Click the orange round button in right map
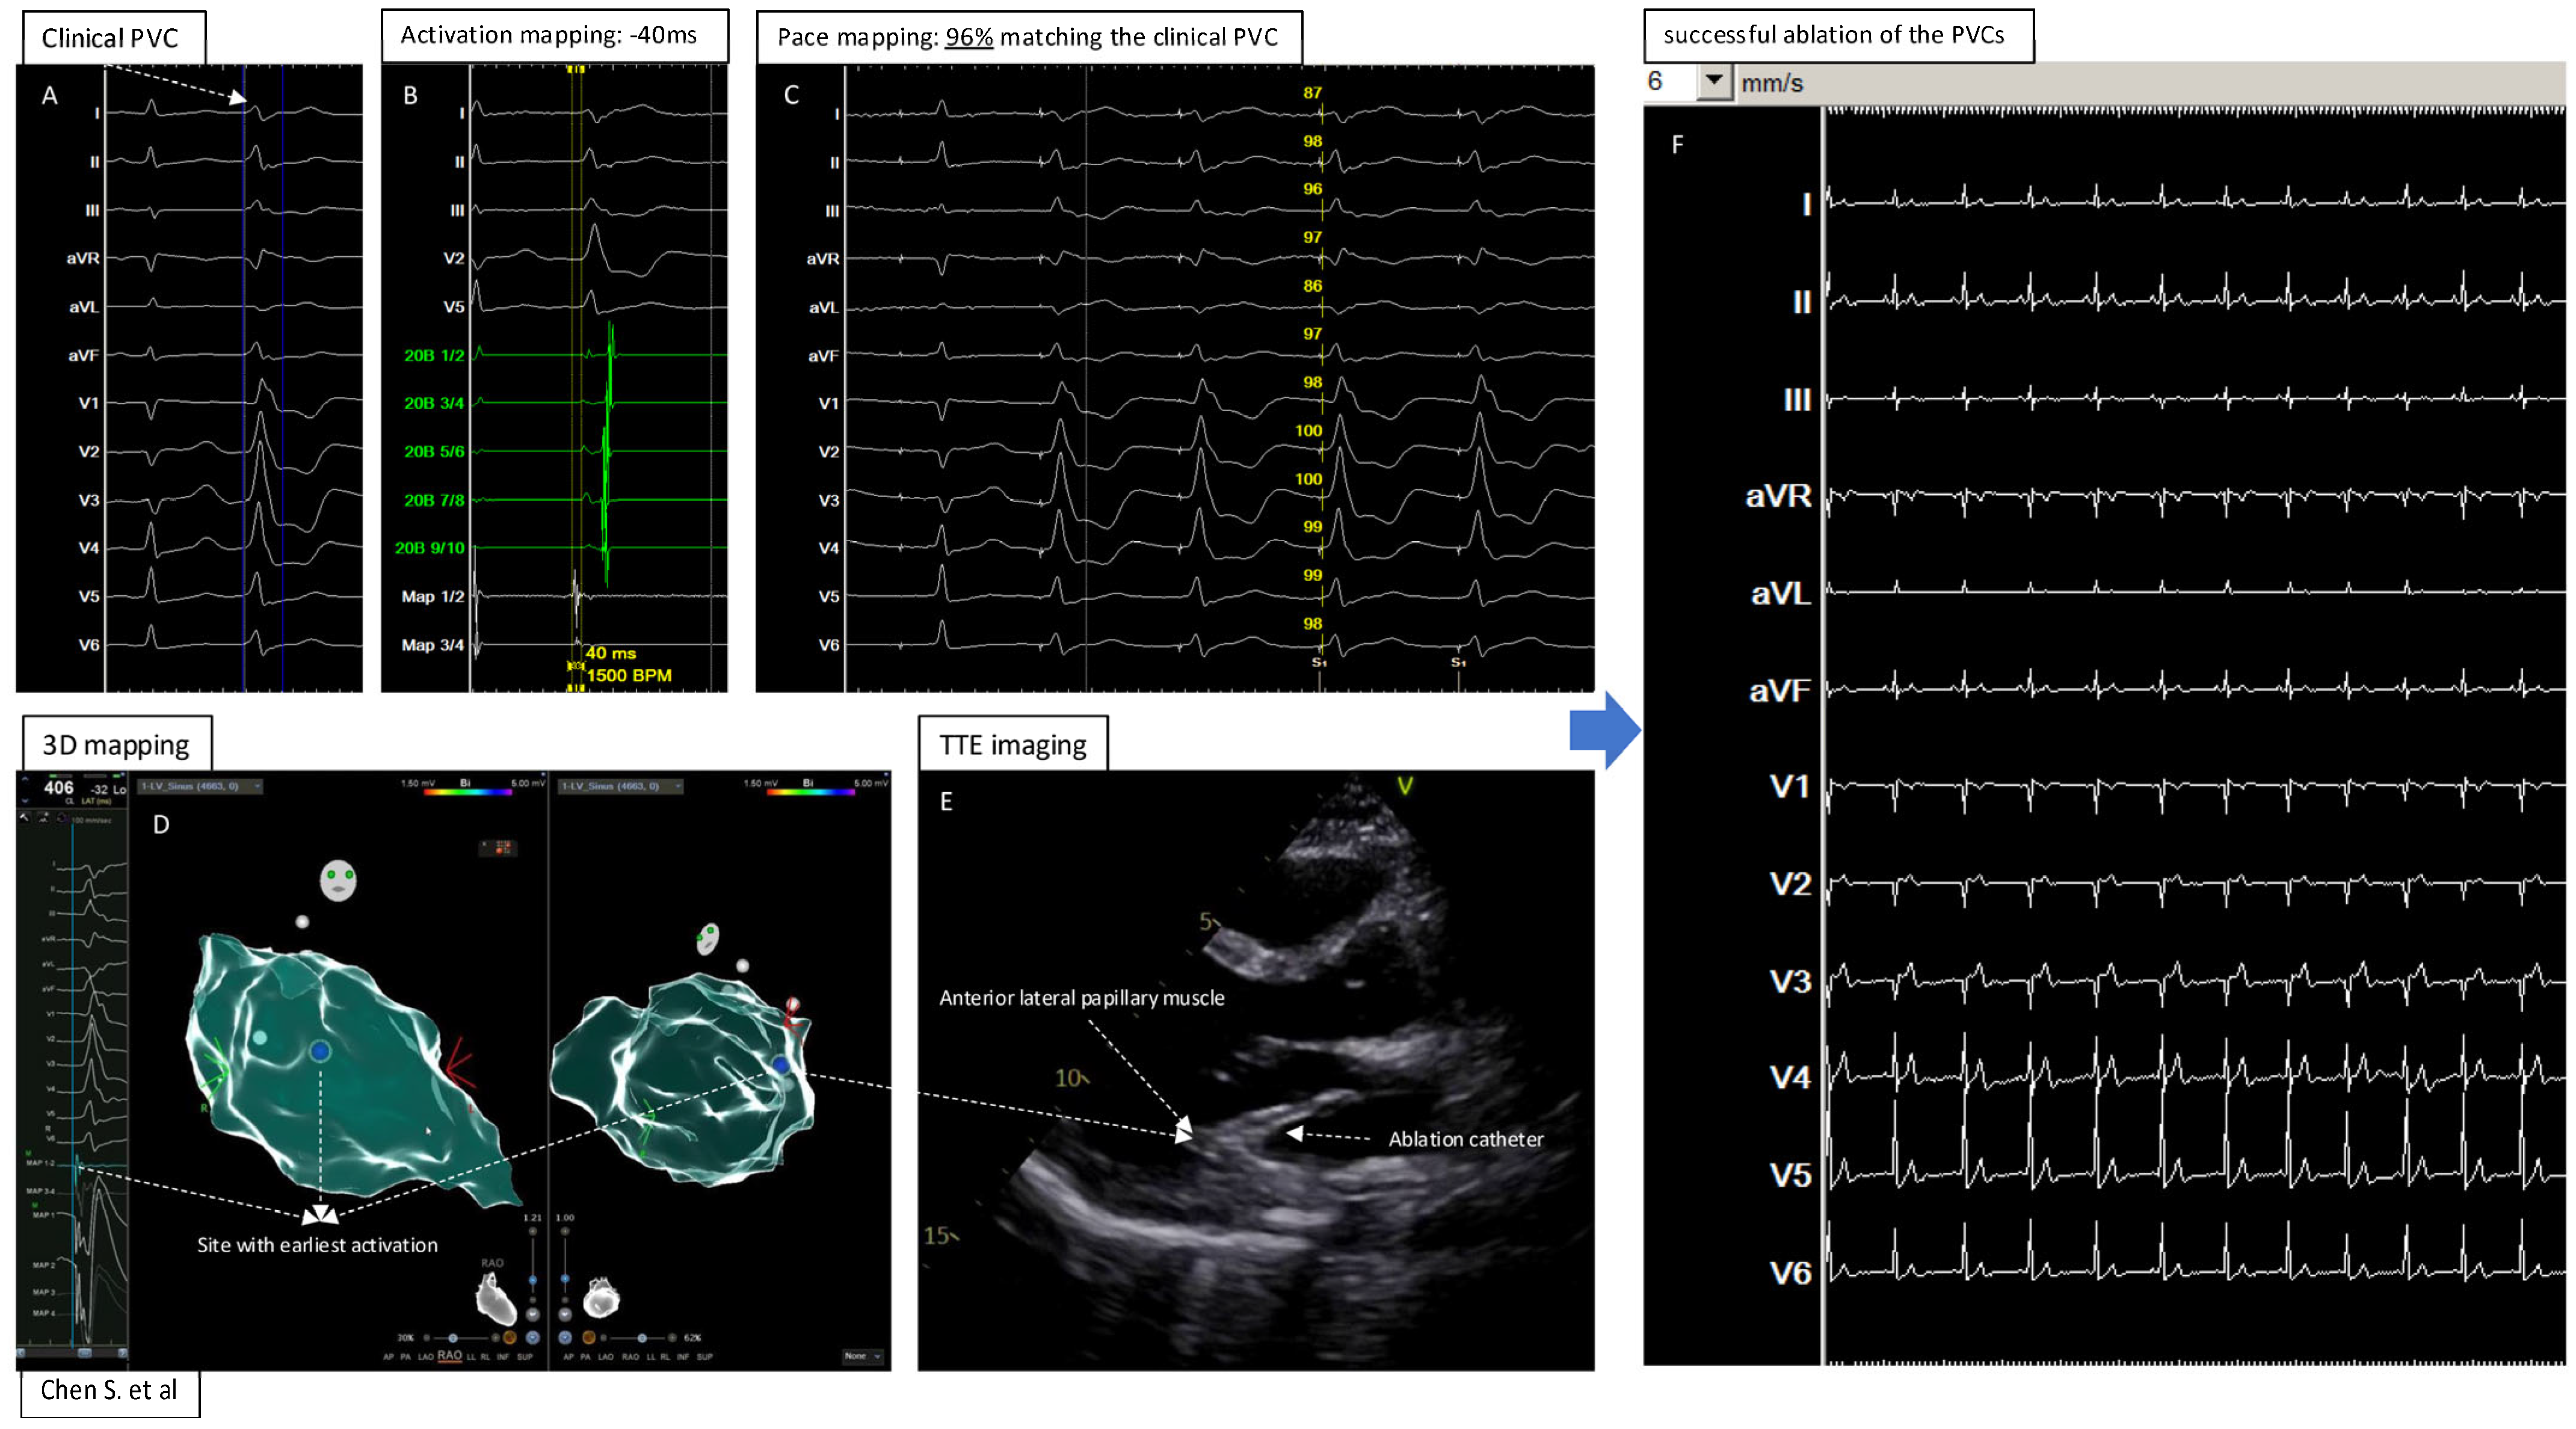The image size is (2576, 1429). point(589,1338)
